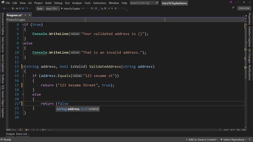Click the New Project toolbar icon

click(x=13, y=8)
